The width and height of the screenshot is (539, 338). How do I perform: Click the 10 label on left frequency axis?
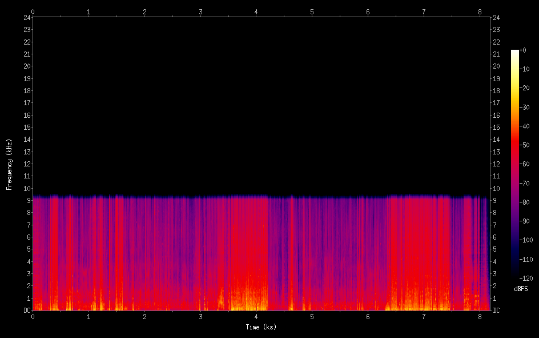(x=26, y=189)
